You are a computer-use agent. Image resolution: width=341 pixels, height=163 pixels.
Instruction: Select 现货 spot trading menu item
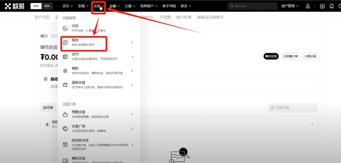pyautogui.click(x=83, y=43)
